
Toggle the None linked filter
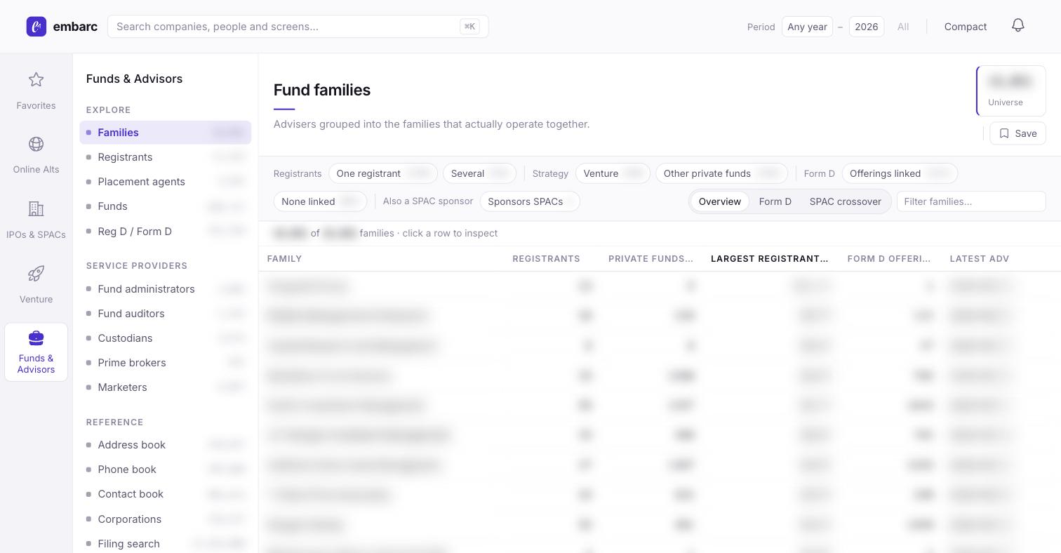320,201
